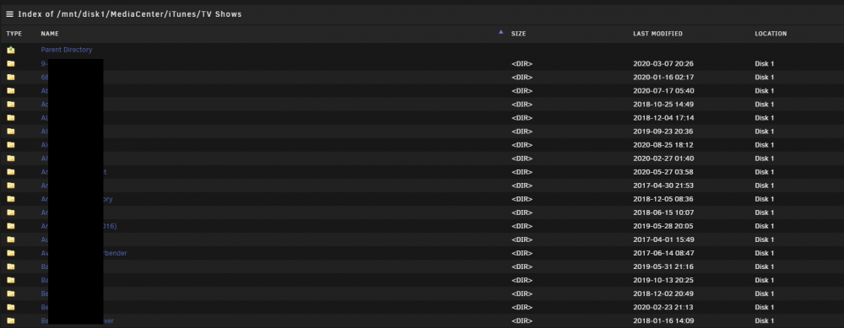The height and width of the screenshot is (328, 844).
Task: Click folder icon of row dated 2020-08-25 18:12
Action: coord(11,145)
